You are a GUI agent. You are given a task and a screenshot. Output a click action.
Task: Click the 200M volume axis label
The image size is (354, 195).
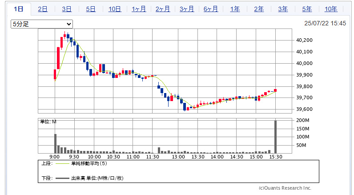pos(303,120)
